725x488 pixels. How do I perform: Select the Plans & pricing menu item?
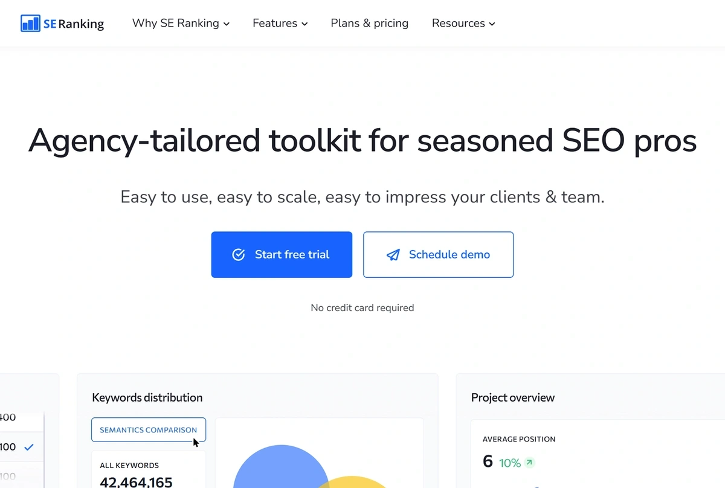point(369,23)
